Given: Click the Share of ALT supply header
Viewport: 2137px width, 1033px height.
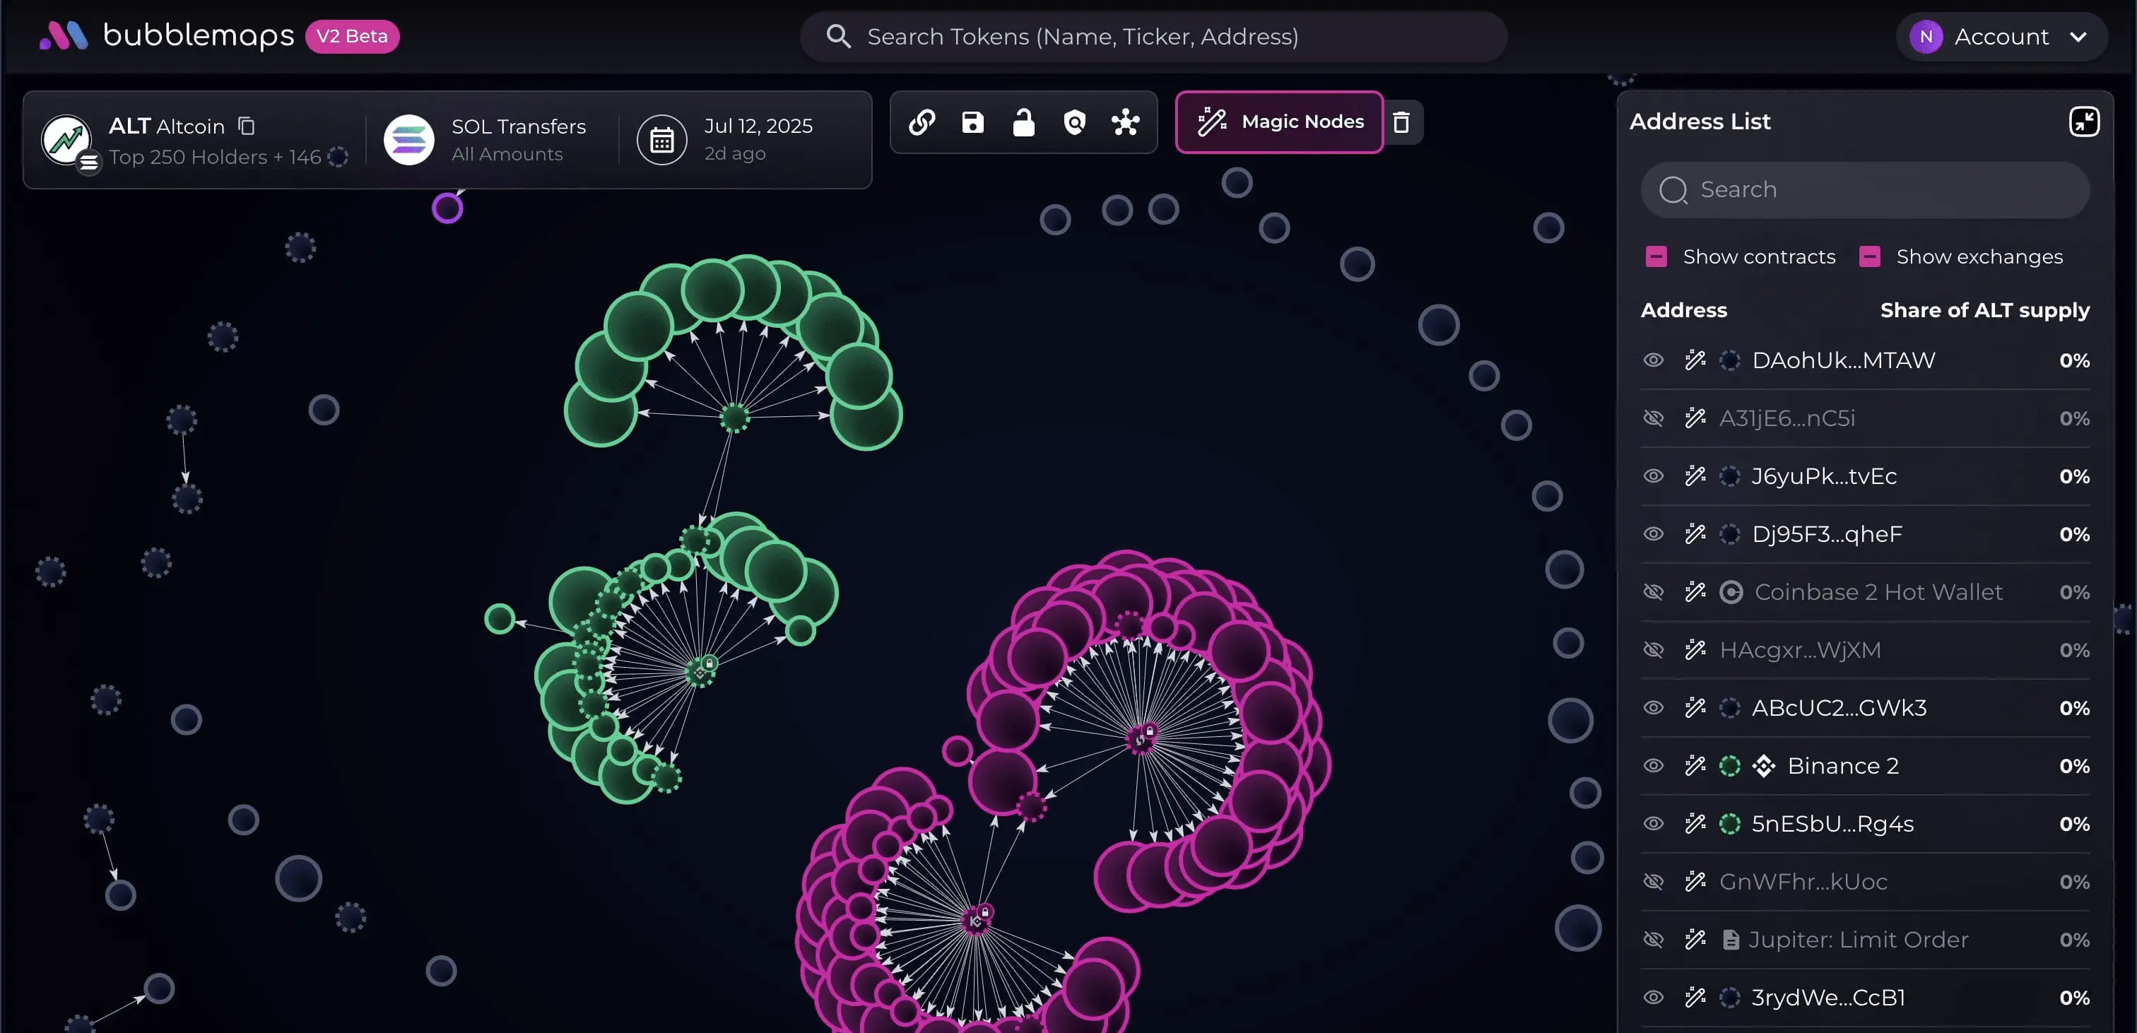Looking at the screenshot, I should tap(1984, 309).
